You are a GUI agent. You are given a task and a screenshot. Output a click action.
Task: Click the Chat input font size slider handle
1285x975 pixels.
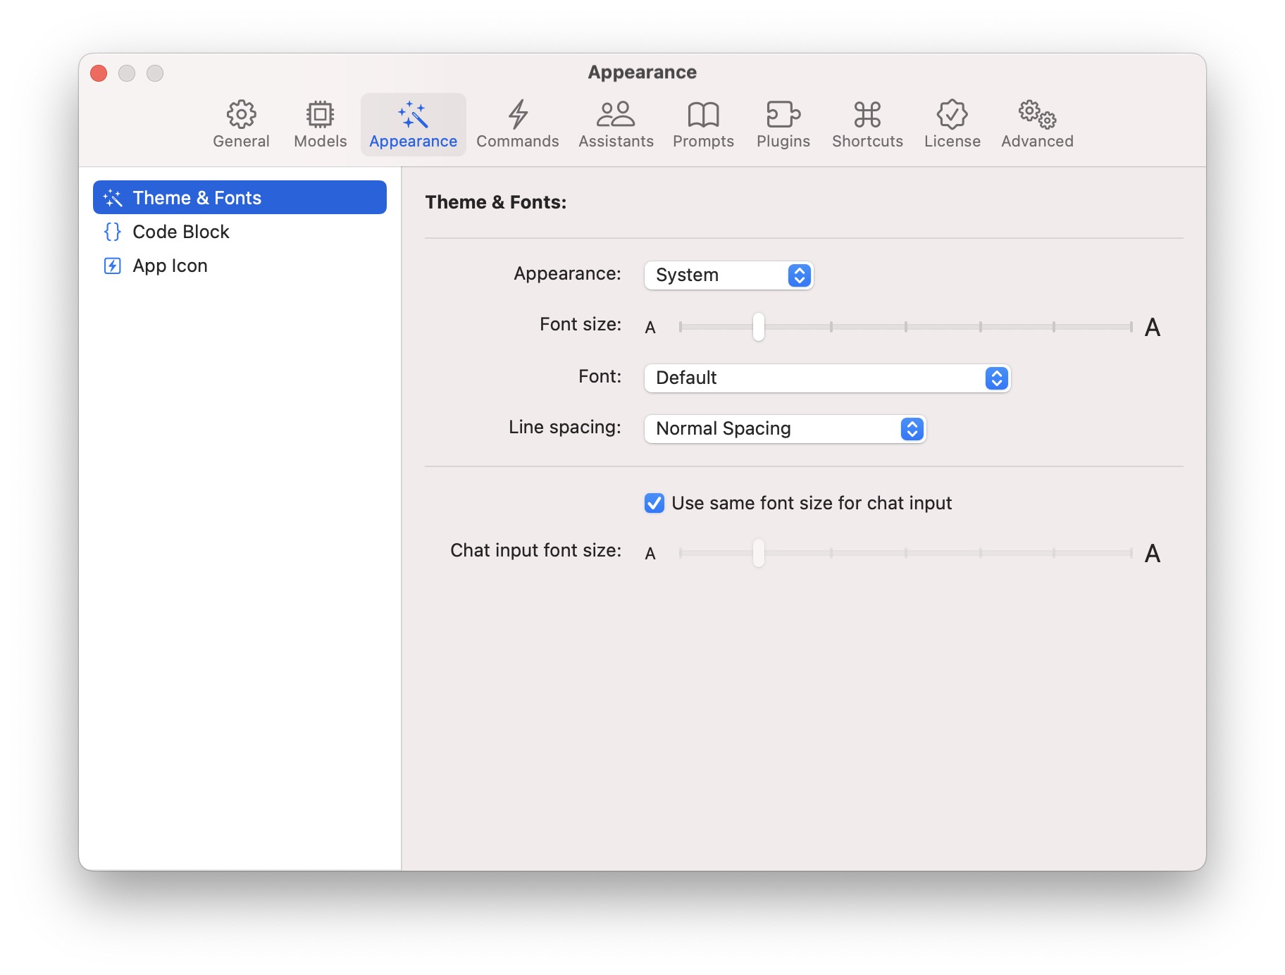(x=758, y=553)
